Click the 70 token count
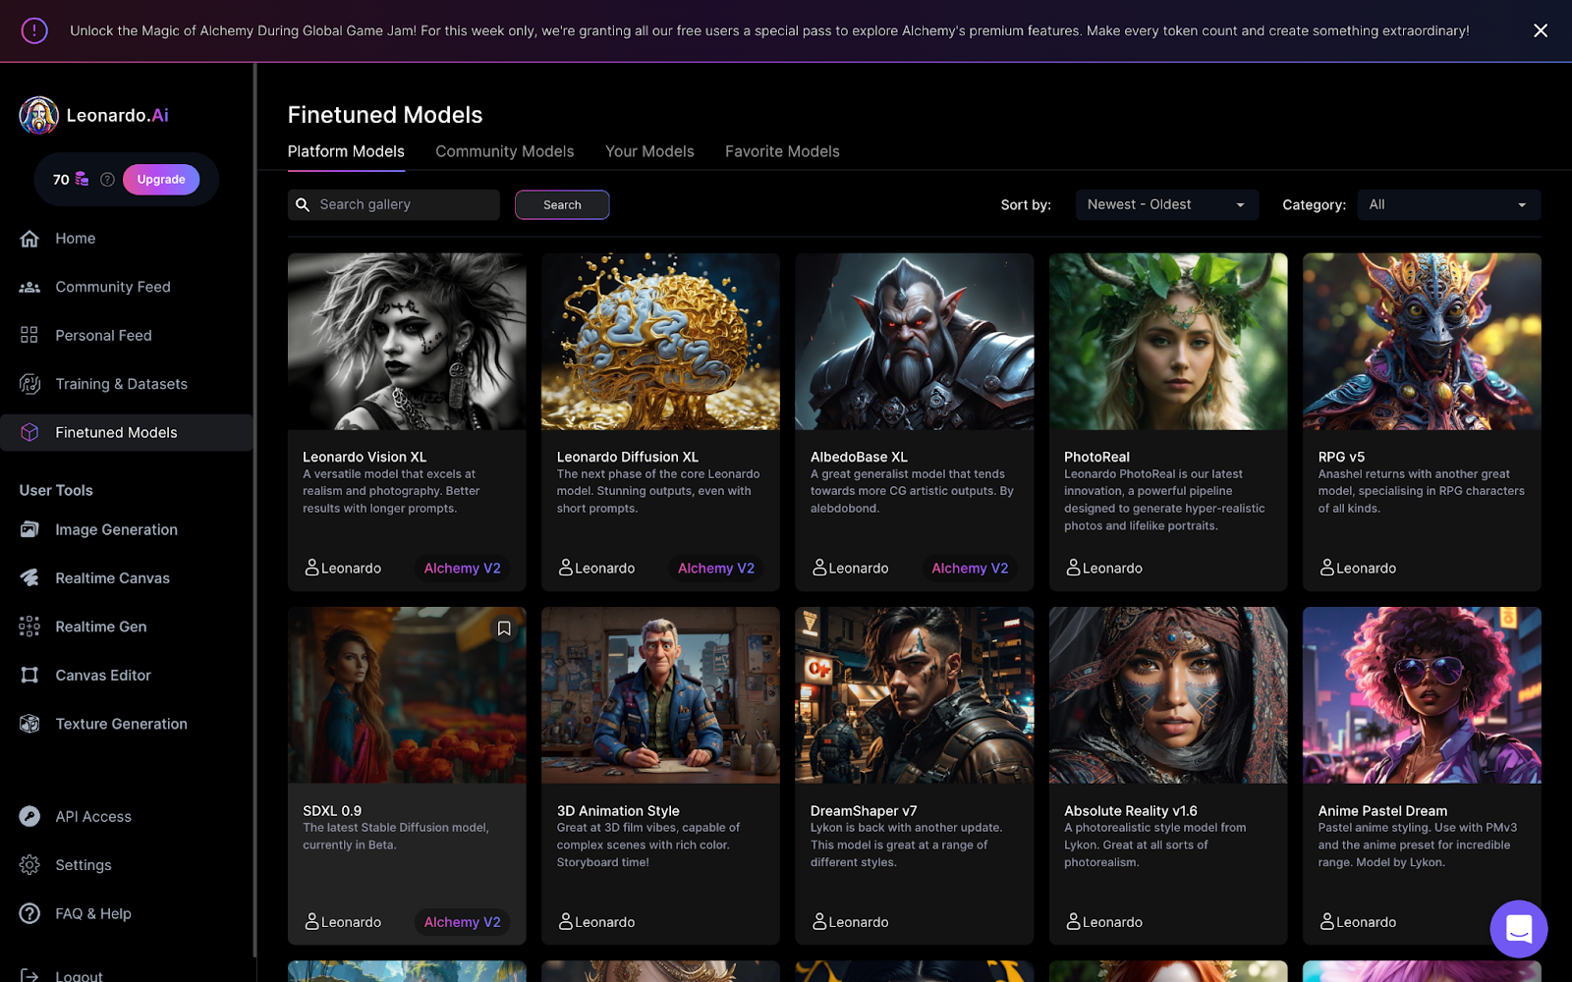This screenshot has height=982, width=1572. click(61, 180)
